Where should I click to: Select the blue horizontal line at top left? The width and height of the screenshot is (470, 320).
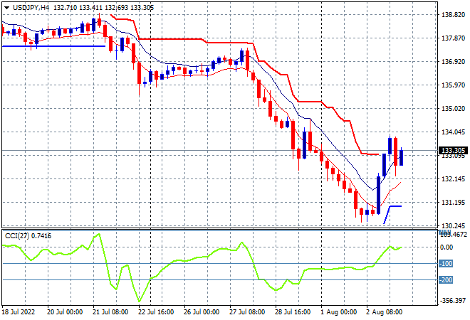53,46
